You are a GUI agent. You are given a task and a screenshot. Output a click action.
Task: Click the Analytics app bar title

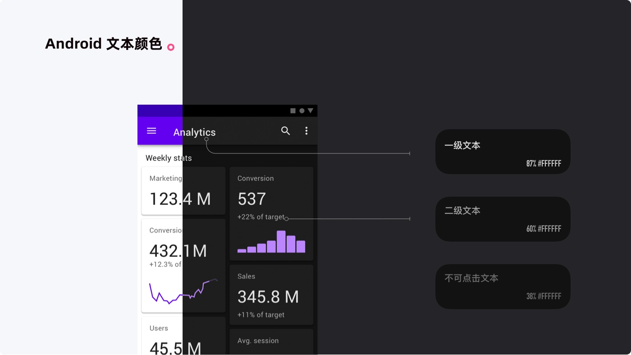click(x=194, y=132)
